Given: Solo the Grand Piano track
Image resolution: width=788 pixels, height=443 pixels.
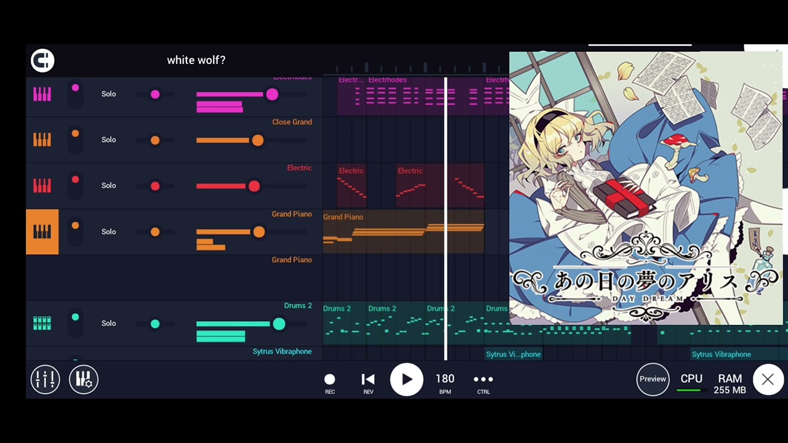Looking at the screenshot, I should pyautogui.click(x=108, y=232).
